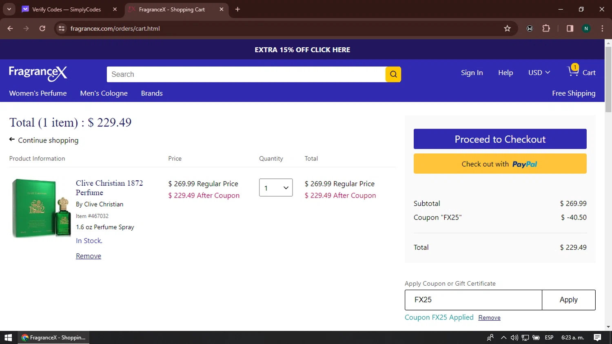Open the tab search dropdown arrow

click(x=9, y=9)
